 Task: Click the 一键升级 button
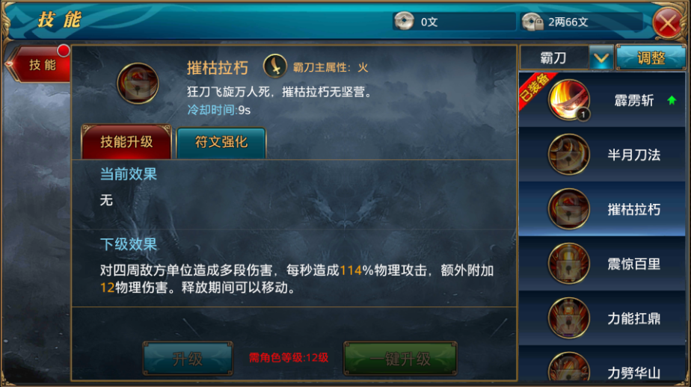coord(400,359)
